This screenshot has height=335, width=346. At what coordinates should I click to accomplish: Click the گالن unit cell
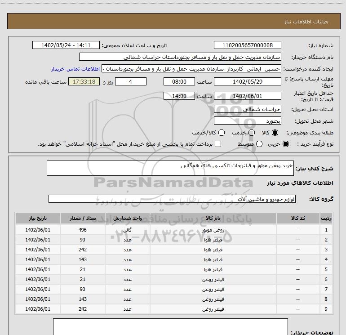coord(128,230)
